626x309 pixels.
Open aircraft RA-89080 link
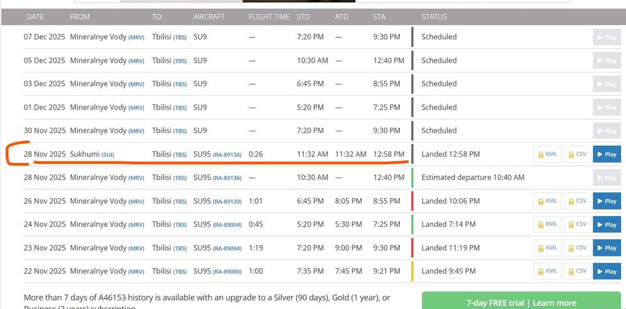pyautogui.click(x=227, y=271)
